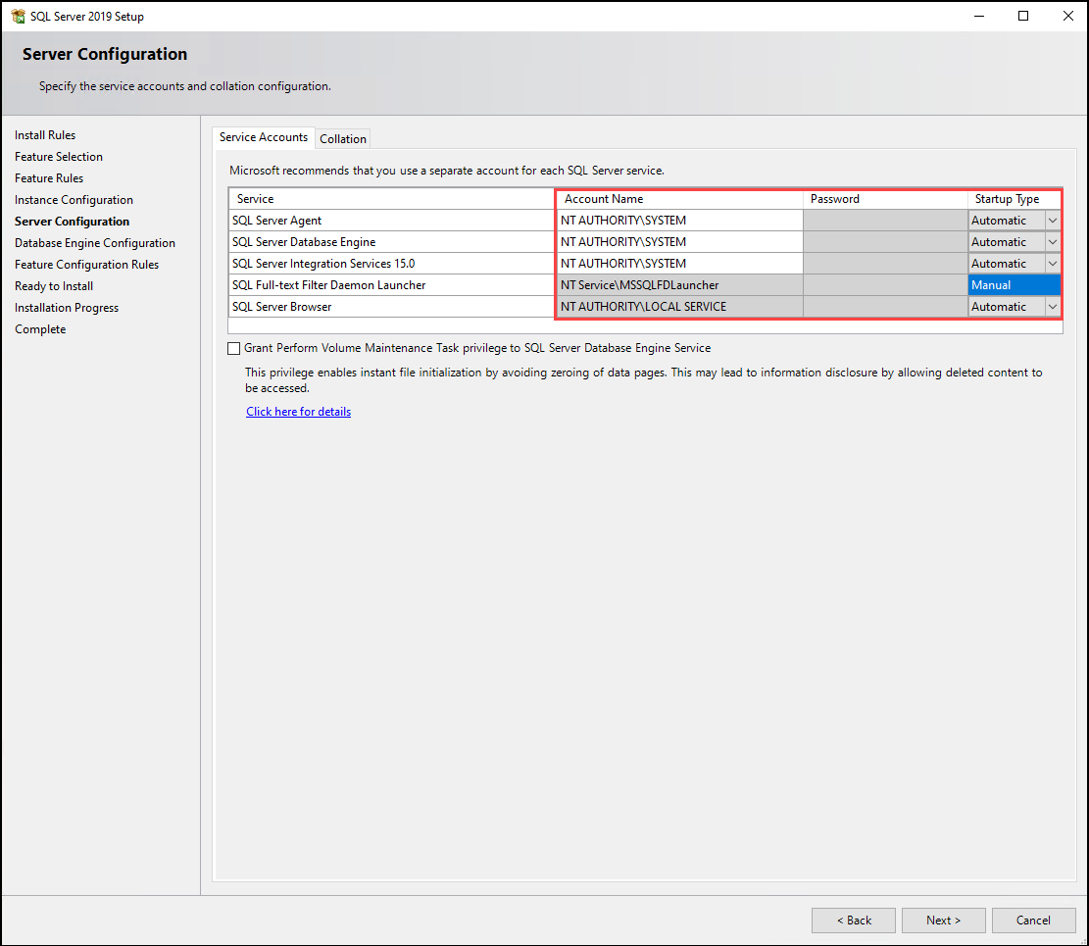Click the Password column header
1089x946 pixels.
click(x=885, y=199)
